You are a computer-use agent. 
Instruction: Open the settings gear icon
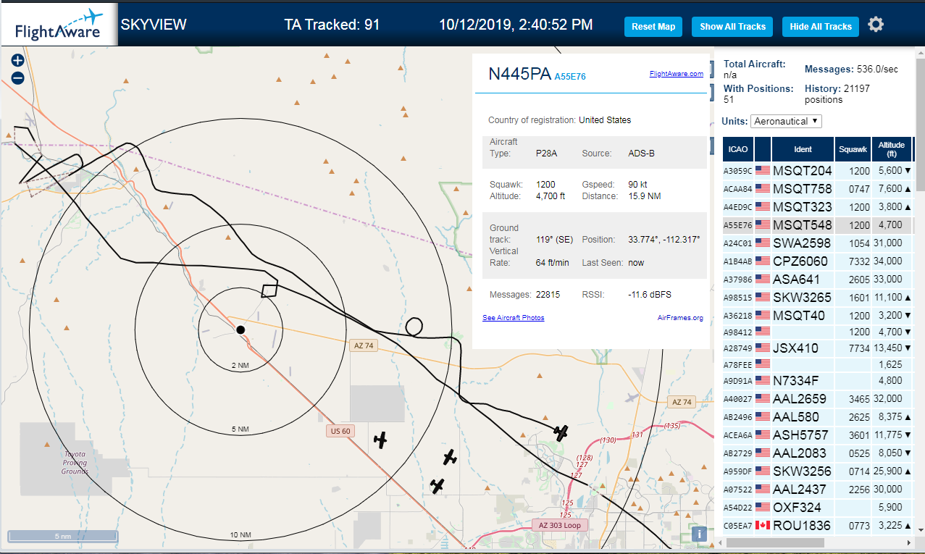[876, 25]
